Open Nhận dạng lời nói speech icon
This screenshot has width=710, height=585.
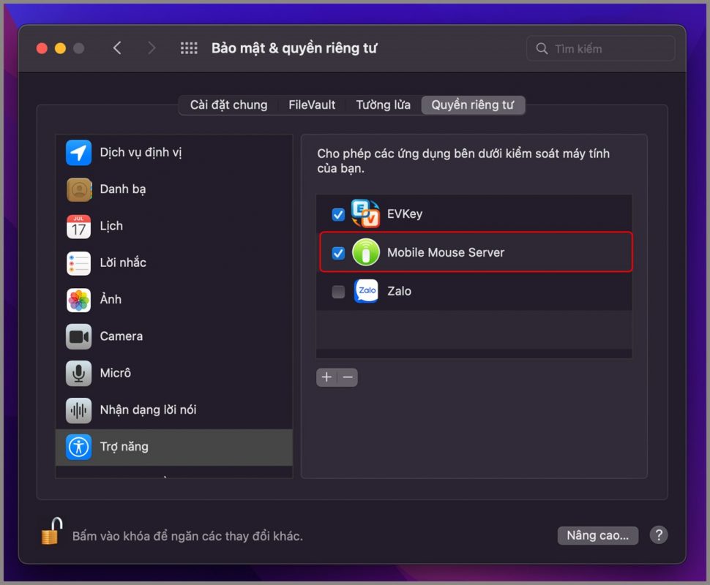[79, 410]
